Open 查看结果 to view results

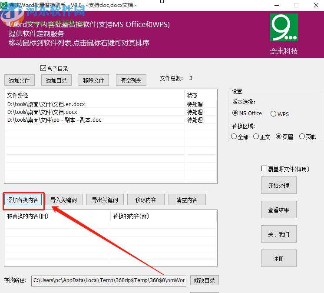(279, 210)
